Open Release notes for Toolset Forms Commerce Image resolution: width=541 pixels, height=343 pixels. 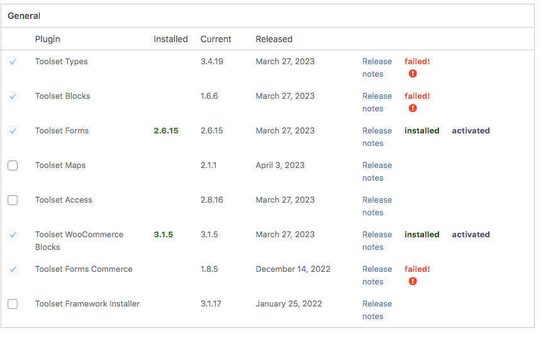[x=377, y=276]
